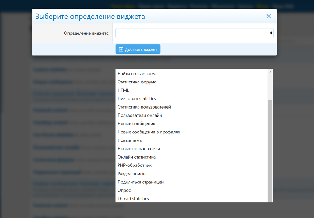Select Новые темы option
Screen dimensions: 314x218
tap(130, 140)
